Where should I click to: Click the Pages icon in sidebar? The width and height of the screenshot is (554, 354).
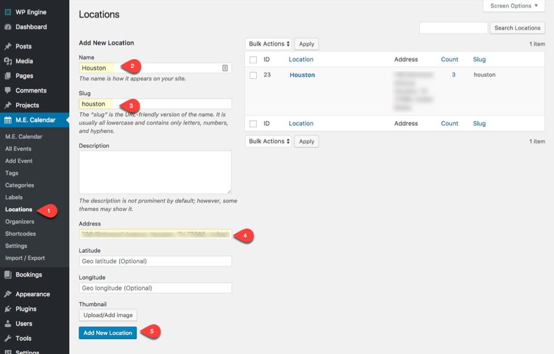pyautogui.click(x=8, y=76)
